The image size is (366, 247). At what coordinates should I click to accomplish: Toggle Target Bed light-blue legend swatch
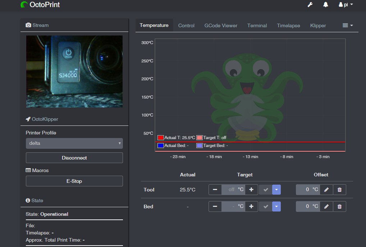tap(199, 146)
